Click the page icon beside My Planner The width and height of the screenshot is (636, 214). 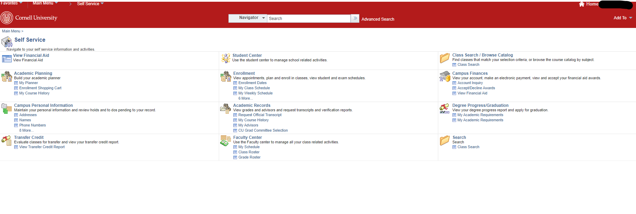16,83
